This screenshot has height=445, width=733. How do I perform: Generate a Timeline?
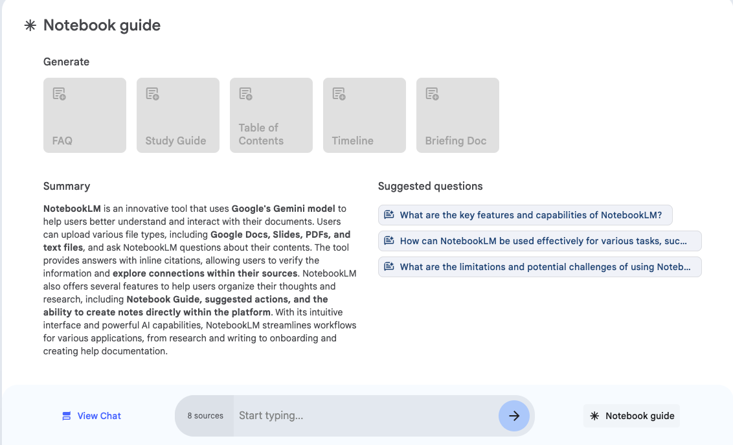[364, 115]
